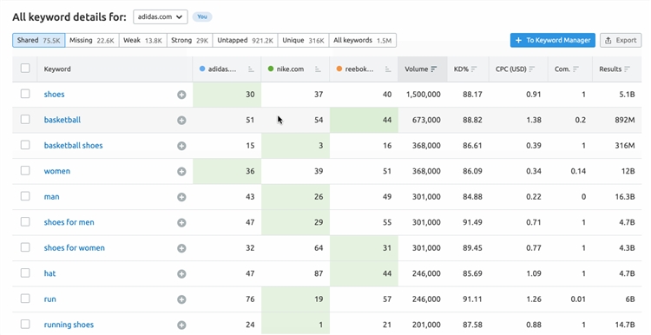Click the Export button

pyautogui.click(x=621, y=40)
